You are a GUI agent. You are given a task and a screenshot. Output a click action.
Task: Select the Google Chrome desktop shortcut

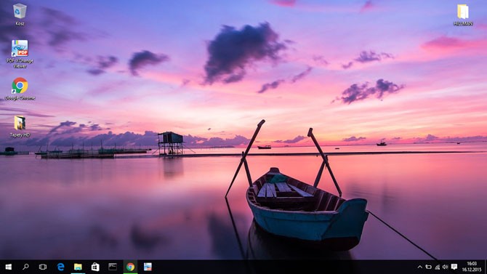[20, 89]
